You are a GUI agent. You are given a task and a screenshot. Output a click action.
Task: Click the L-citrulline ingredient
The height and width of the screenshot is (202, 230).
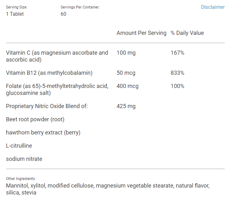click(19, 146)
